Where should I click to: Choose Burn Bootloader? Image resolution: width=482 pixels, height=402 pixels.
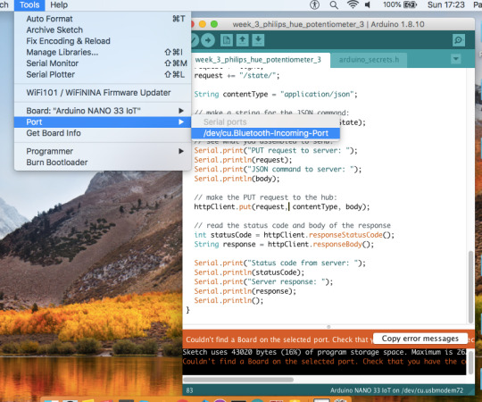pos(103,163)
